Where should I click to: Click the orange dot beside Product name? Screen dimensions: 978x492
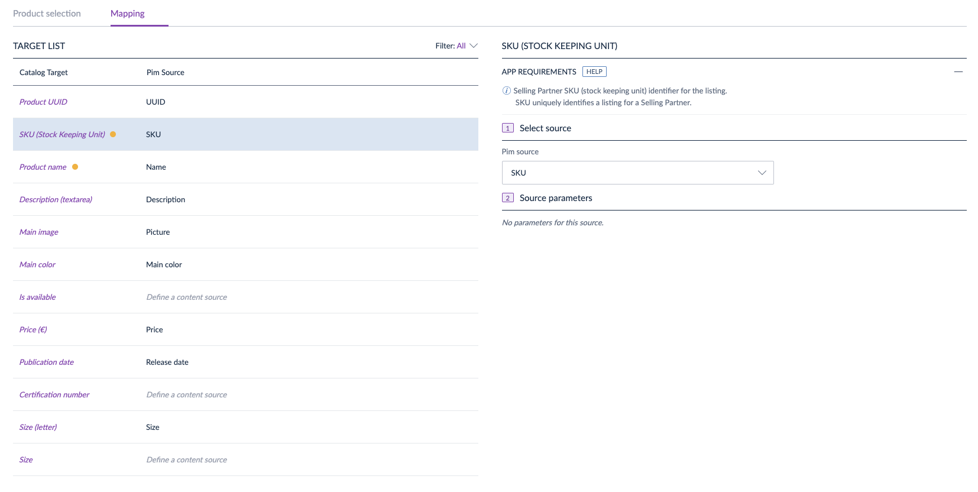[x=75, y=167]
